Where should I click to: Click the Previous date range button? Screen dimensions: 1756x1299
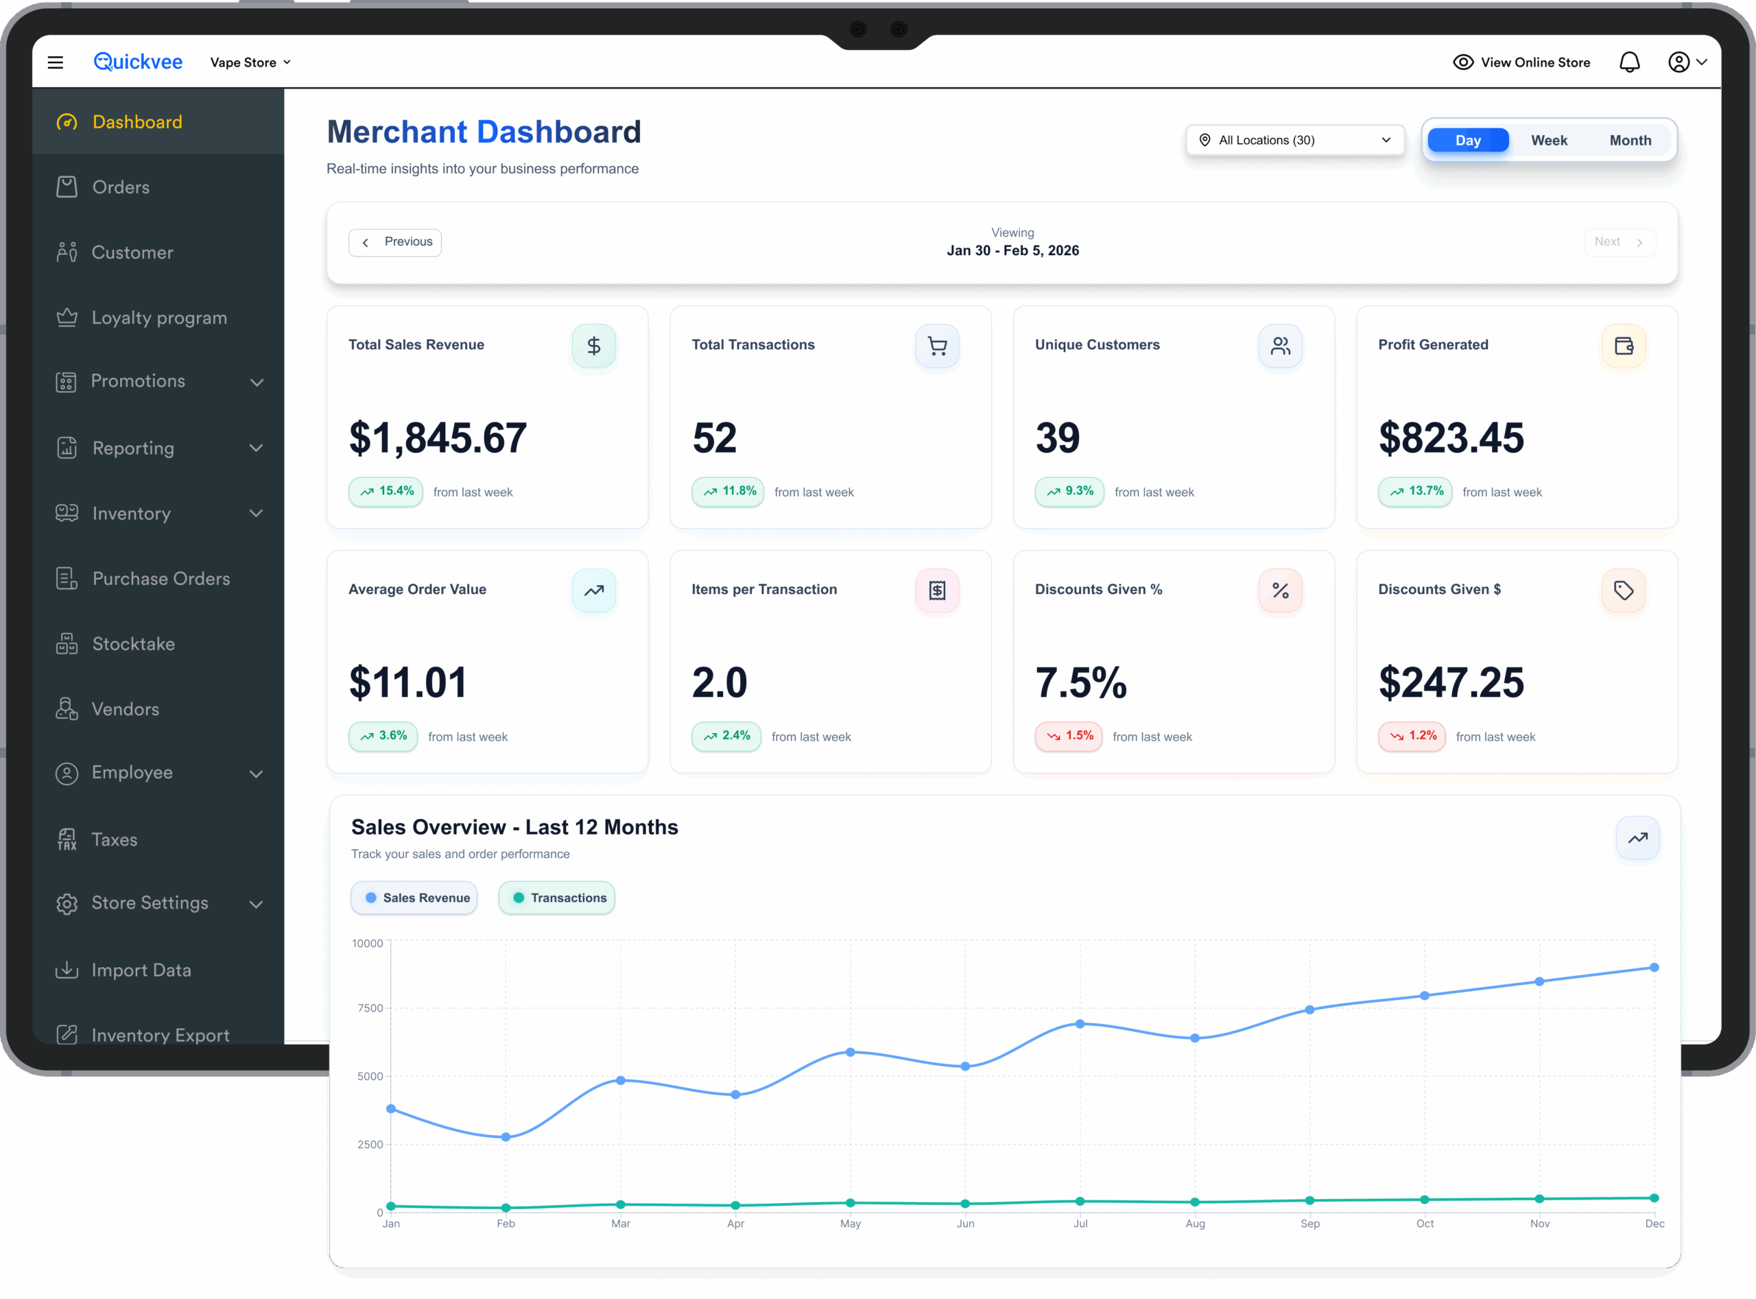tap(396, 242)
